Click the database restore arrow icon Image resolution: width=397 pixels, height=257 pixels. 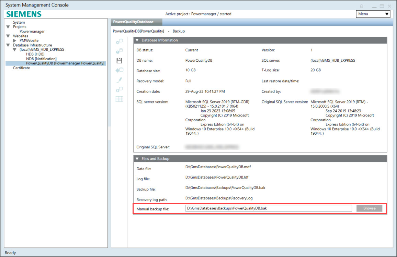tap(120, 70)
